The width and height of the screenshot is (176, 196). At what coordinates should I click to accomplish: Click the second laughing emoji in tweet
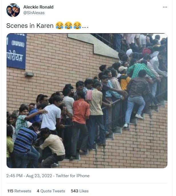pyautogui.click(x=68, y=26)
